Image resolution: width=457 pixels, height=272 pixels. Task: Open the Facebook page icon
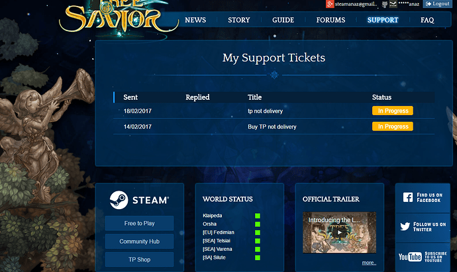[408, 197]
